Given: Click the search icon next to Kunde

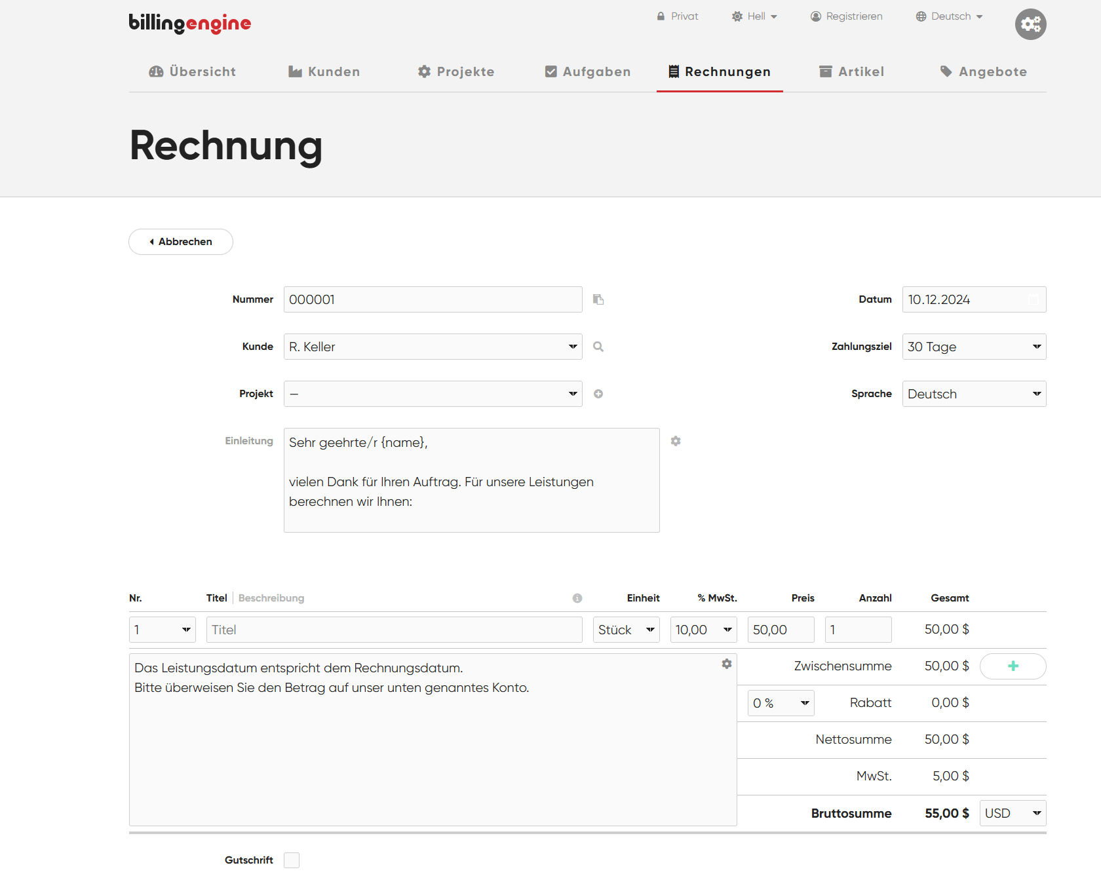Looking at the screenshot, I should tap(598, 347).
